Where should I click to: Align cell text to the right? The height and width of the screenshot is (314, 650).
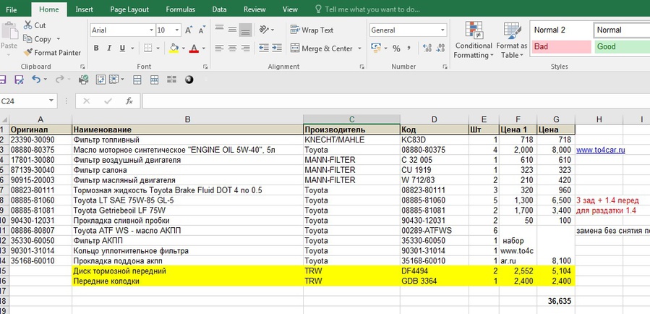click(x=246, y=48)
